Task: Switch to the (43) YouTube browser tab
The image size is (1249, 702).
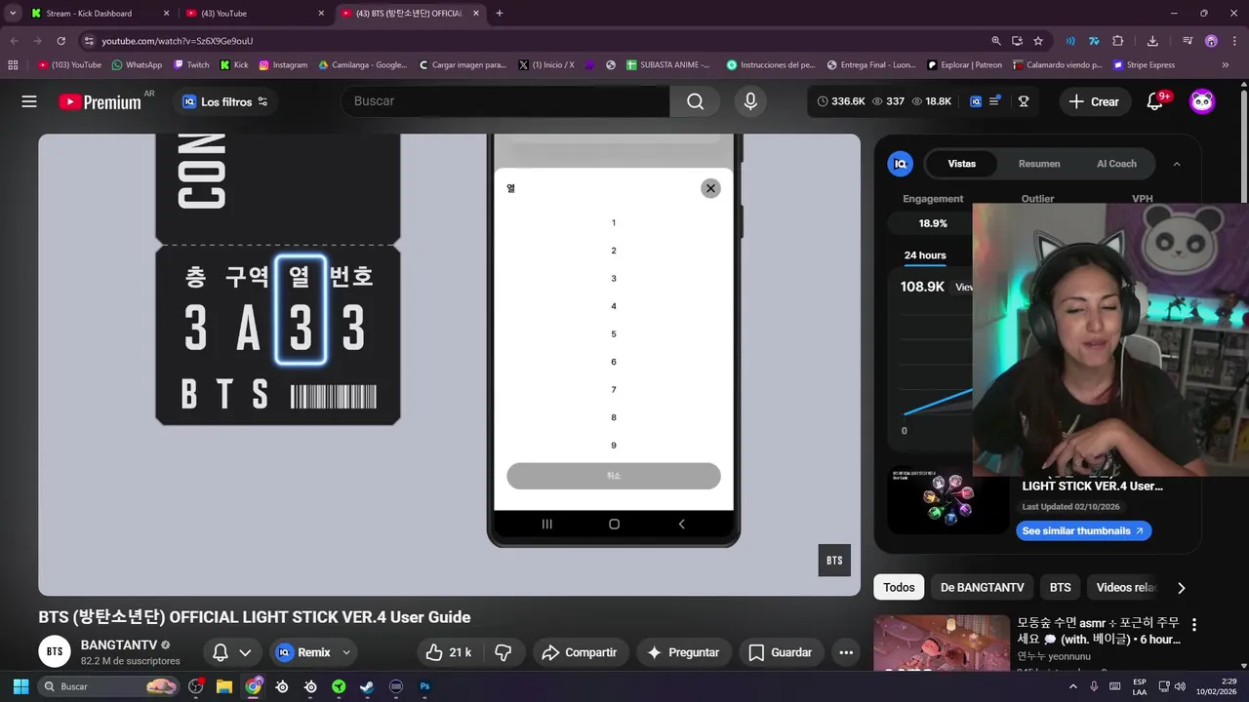Action: [x=256, y=14]
